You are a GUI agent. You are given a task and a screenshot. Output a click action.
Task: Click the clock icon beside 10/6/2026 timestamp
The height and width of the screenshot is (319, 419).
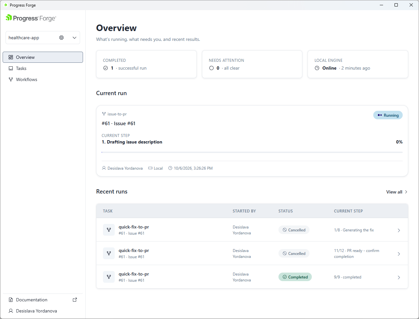(x=170, y=168)
